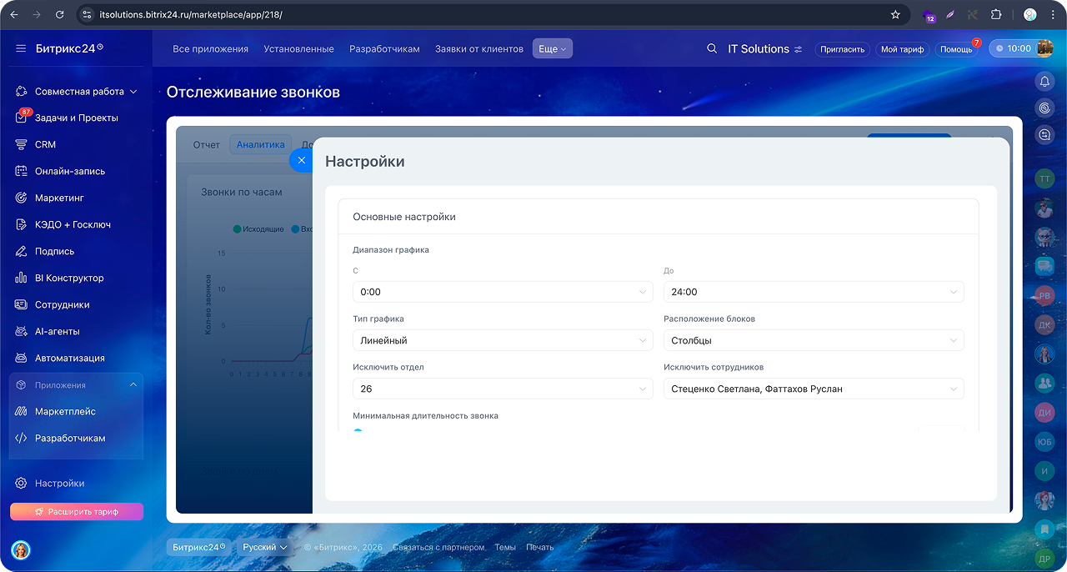Click the Пригласить button
Screen dimensions: 1067x572
[x=842, y=49]
